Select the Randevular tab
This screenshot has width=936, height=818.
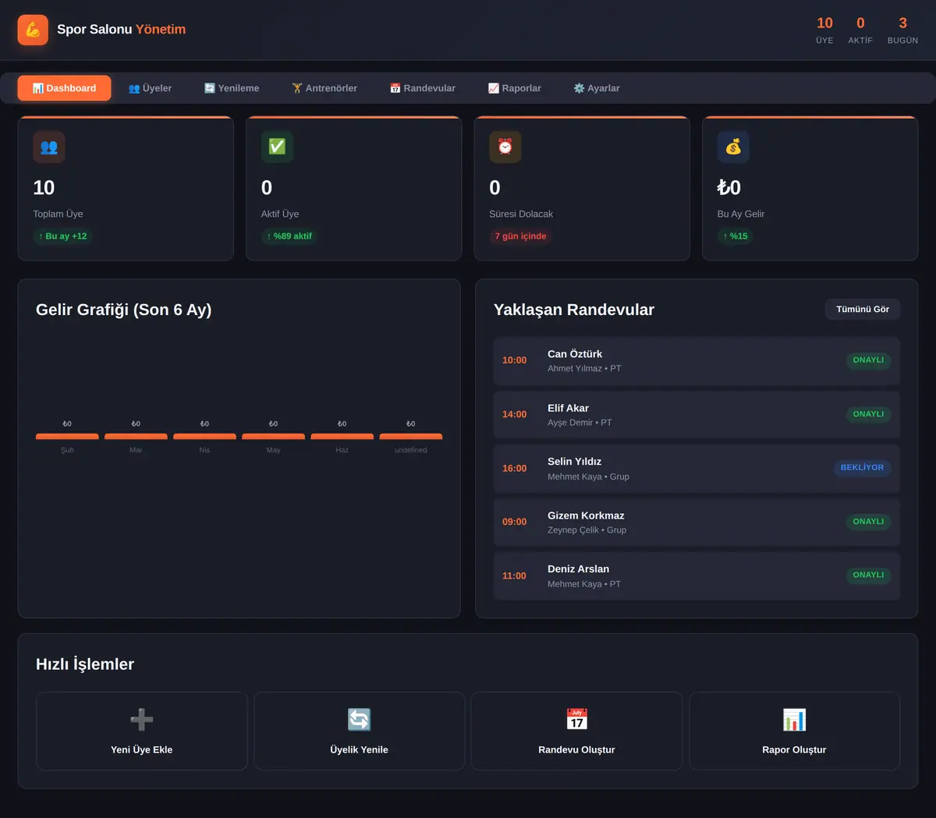(423, 88)
